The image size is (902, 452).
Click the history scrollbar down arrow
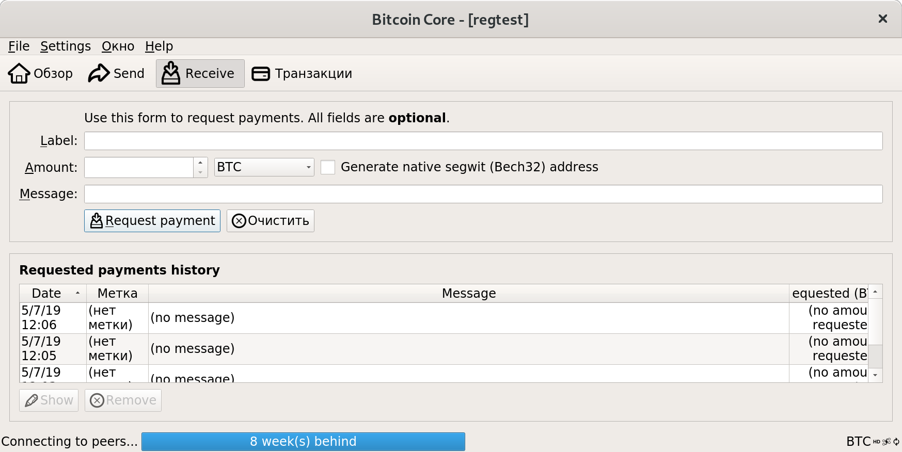(x=875, y=375)
